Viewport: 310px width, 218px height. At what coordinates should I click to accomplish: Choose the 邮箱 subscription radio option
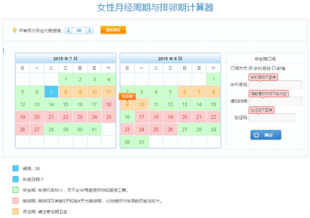[274, 68]
